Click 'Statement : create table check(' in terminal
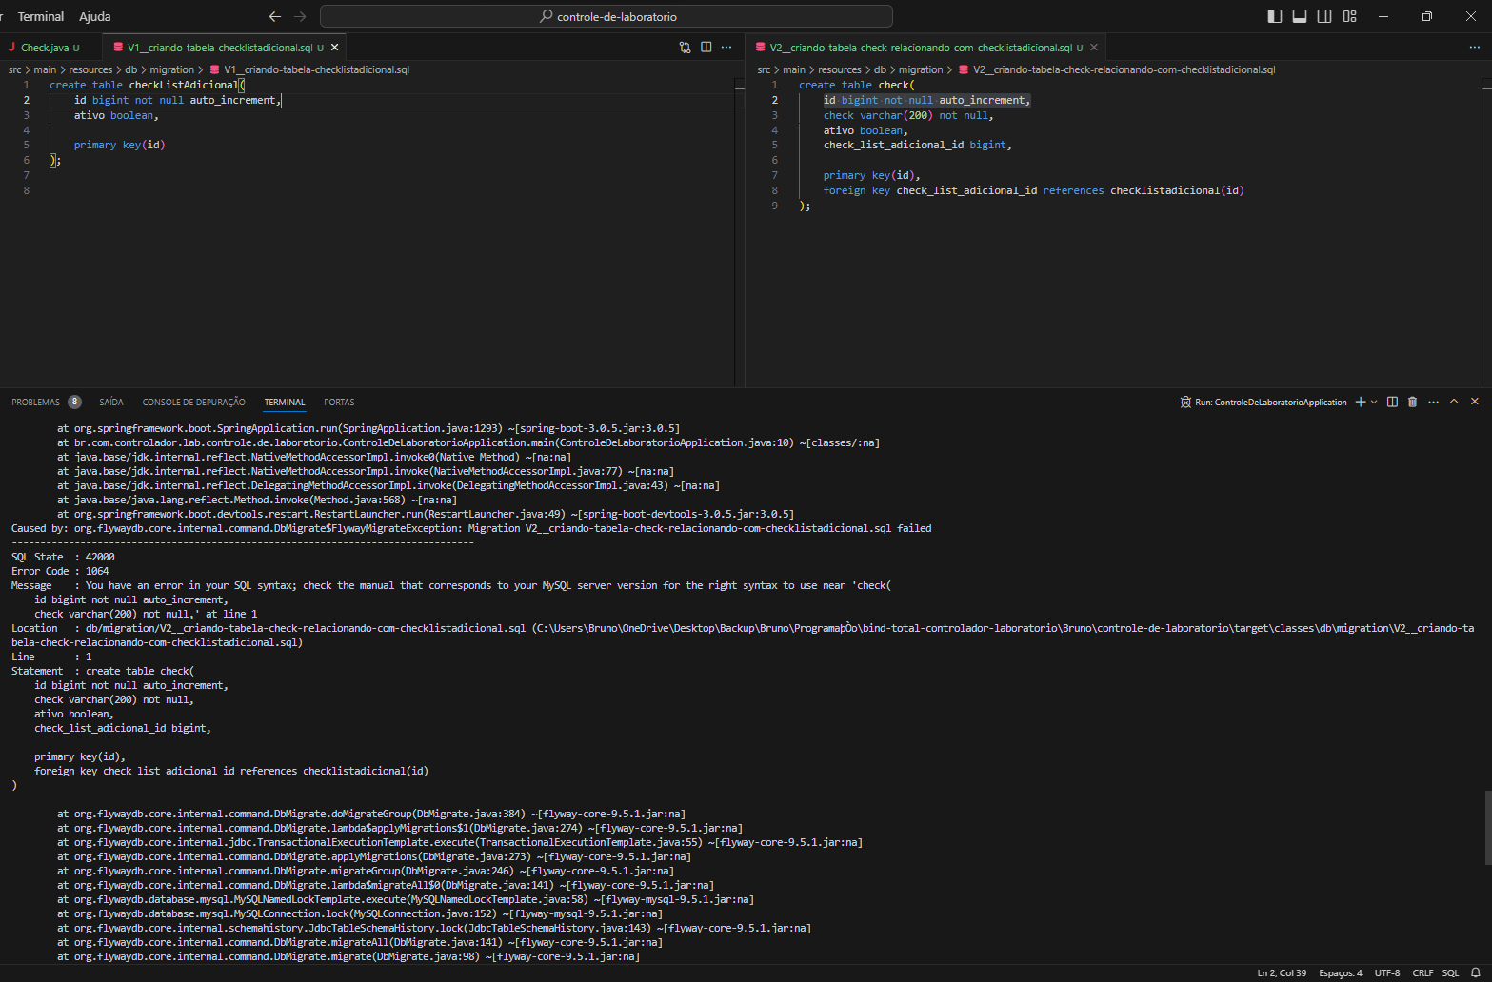 click(103, 671)
